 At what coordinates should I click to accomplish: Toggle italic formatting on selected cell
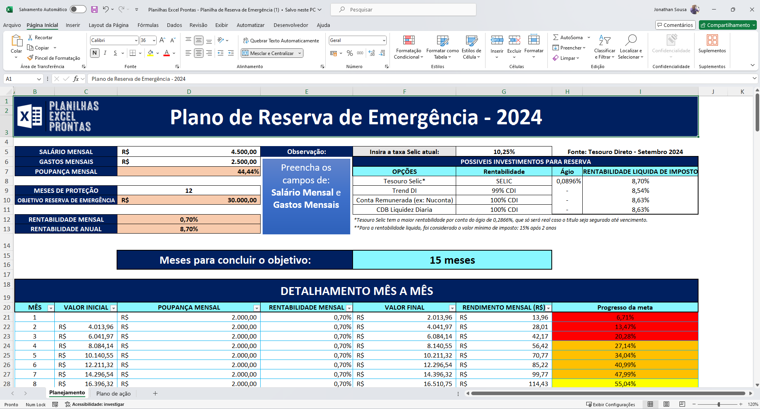click(105, 53)
